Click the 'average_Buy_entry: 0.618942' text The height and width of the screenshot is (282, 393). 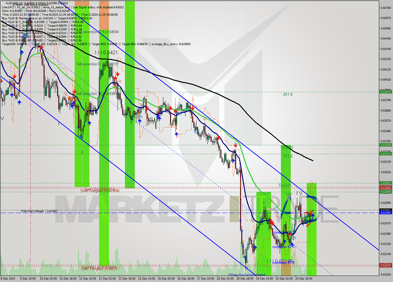[171, 44]
